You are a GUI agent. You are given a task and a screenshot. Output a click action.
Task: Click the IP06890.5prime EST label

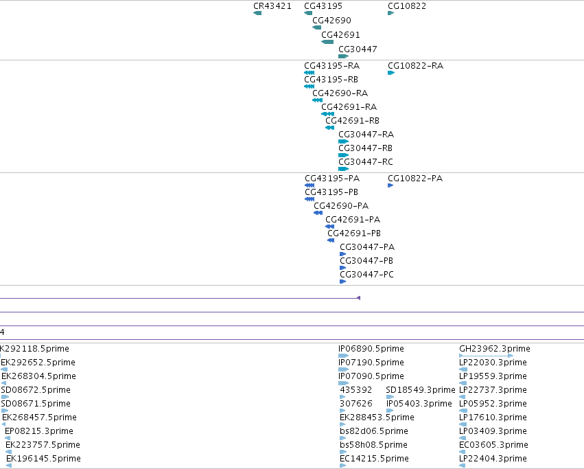pos(371,349)
